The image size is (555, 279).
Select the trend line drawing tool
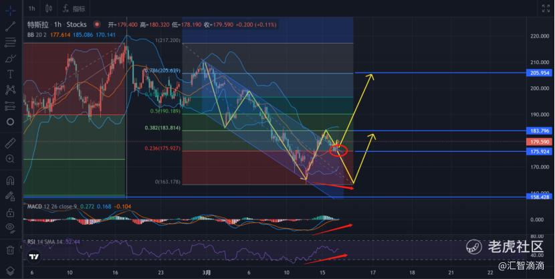tap(10, 27)
